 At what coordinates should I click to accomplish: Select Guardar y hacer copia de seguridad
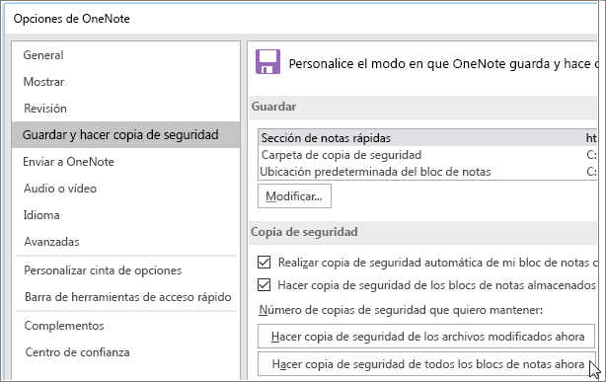pyautogui.click(x=125, y=135)
